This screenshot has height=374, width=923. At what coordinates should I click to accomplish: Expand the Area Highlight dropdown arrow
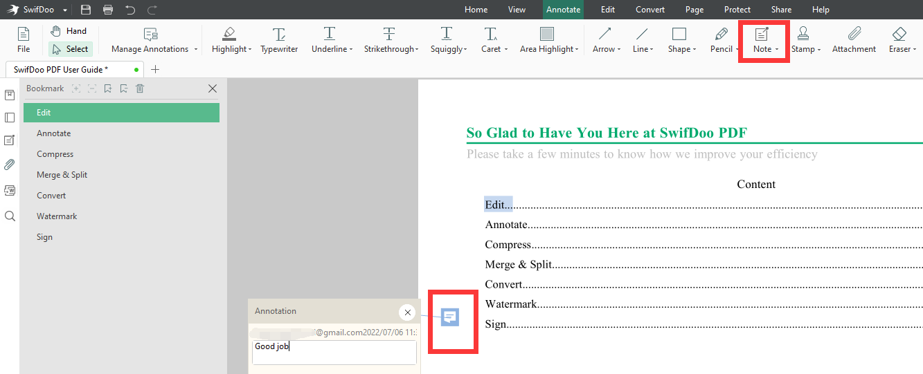[577, 50]
